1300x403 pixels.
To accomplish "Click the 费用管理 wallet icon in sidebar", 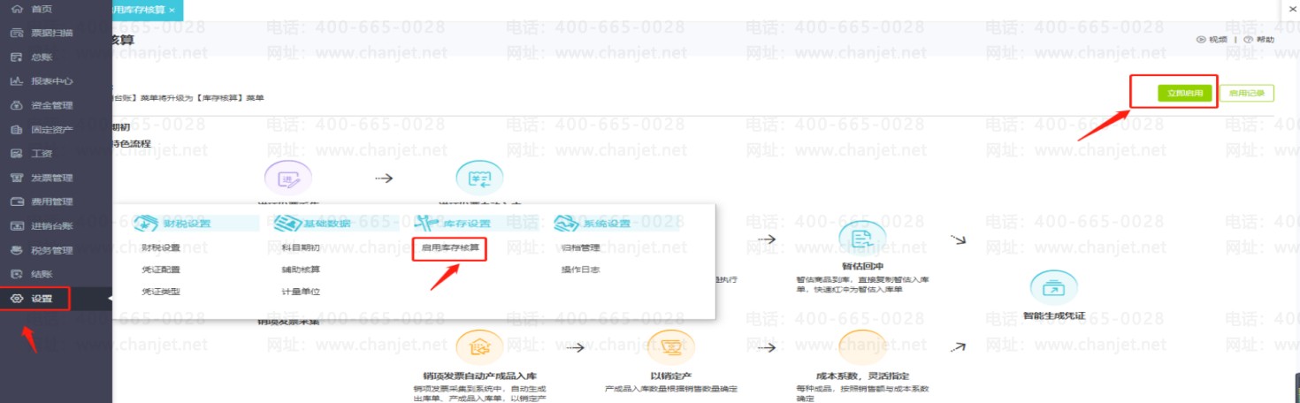I will pos(16,201).
